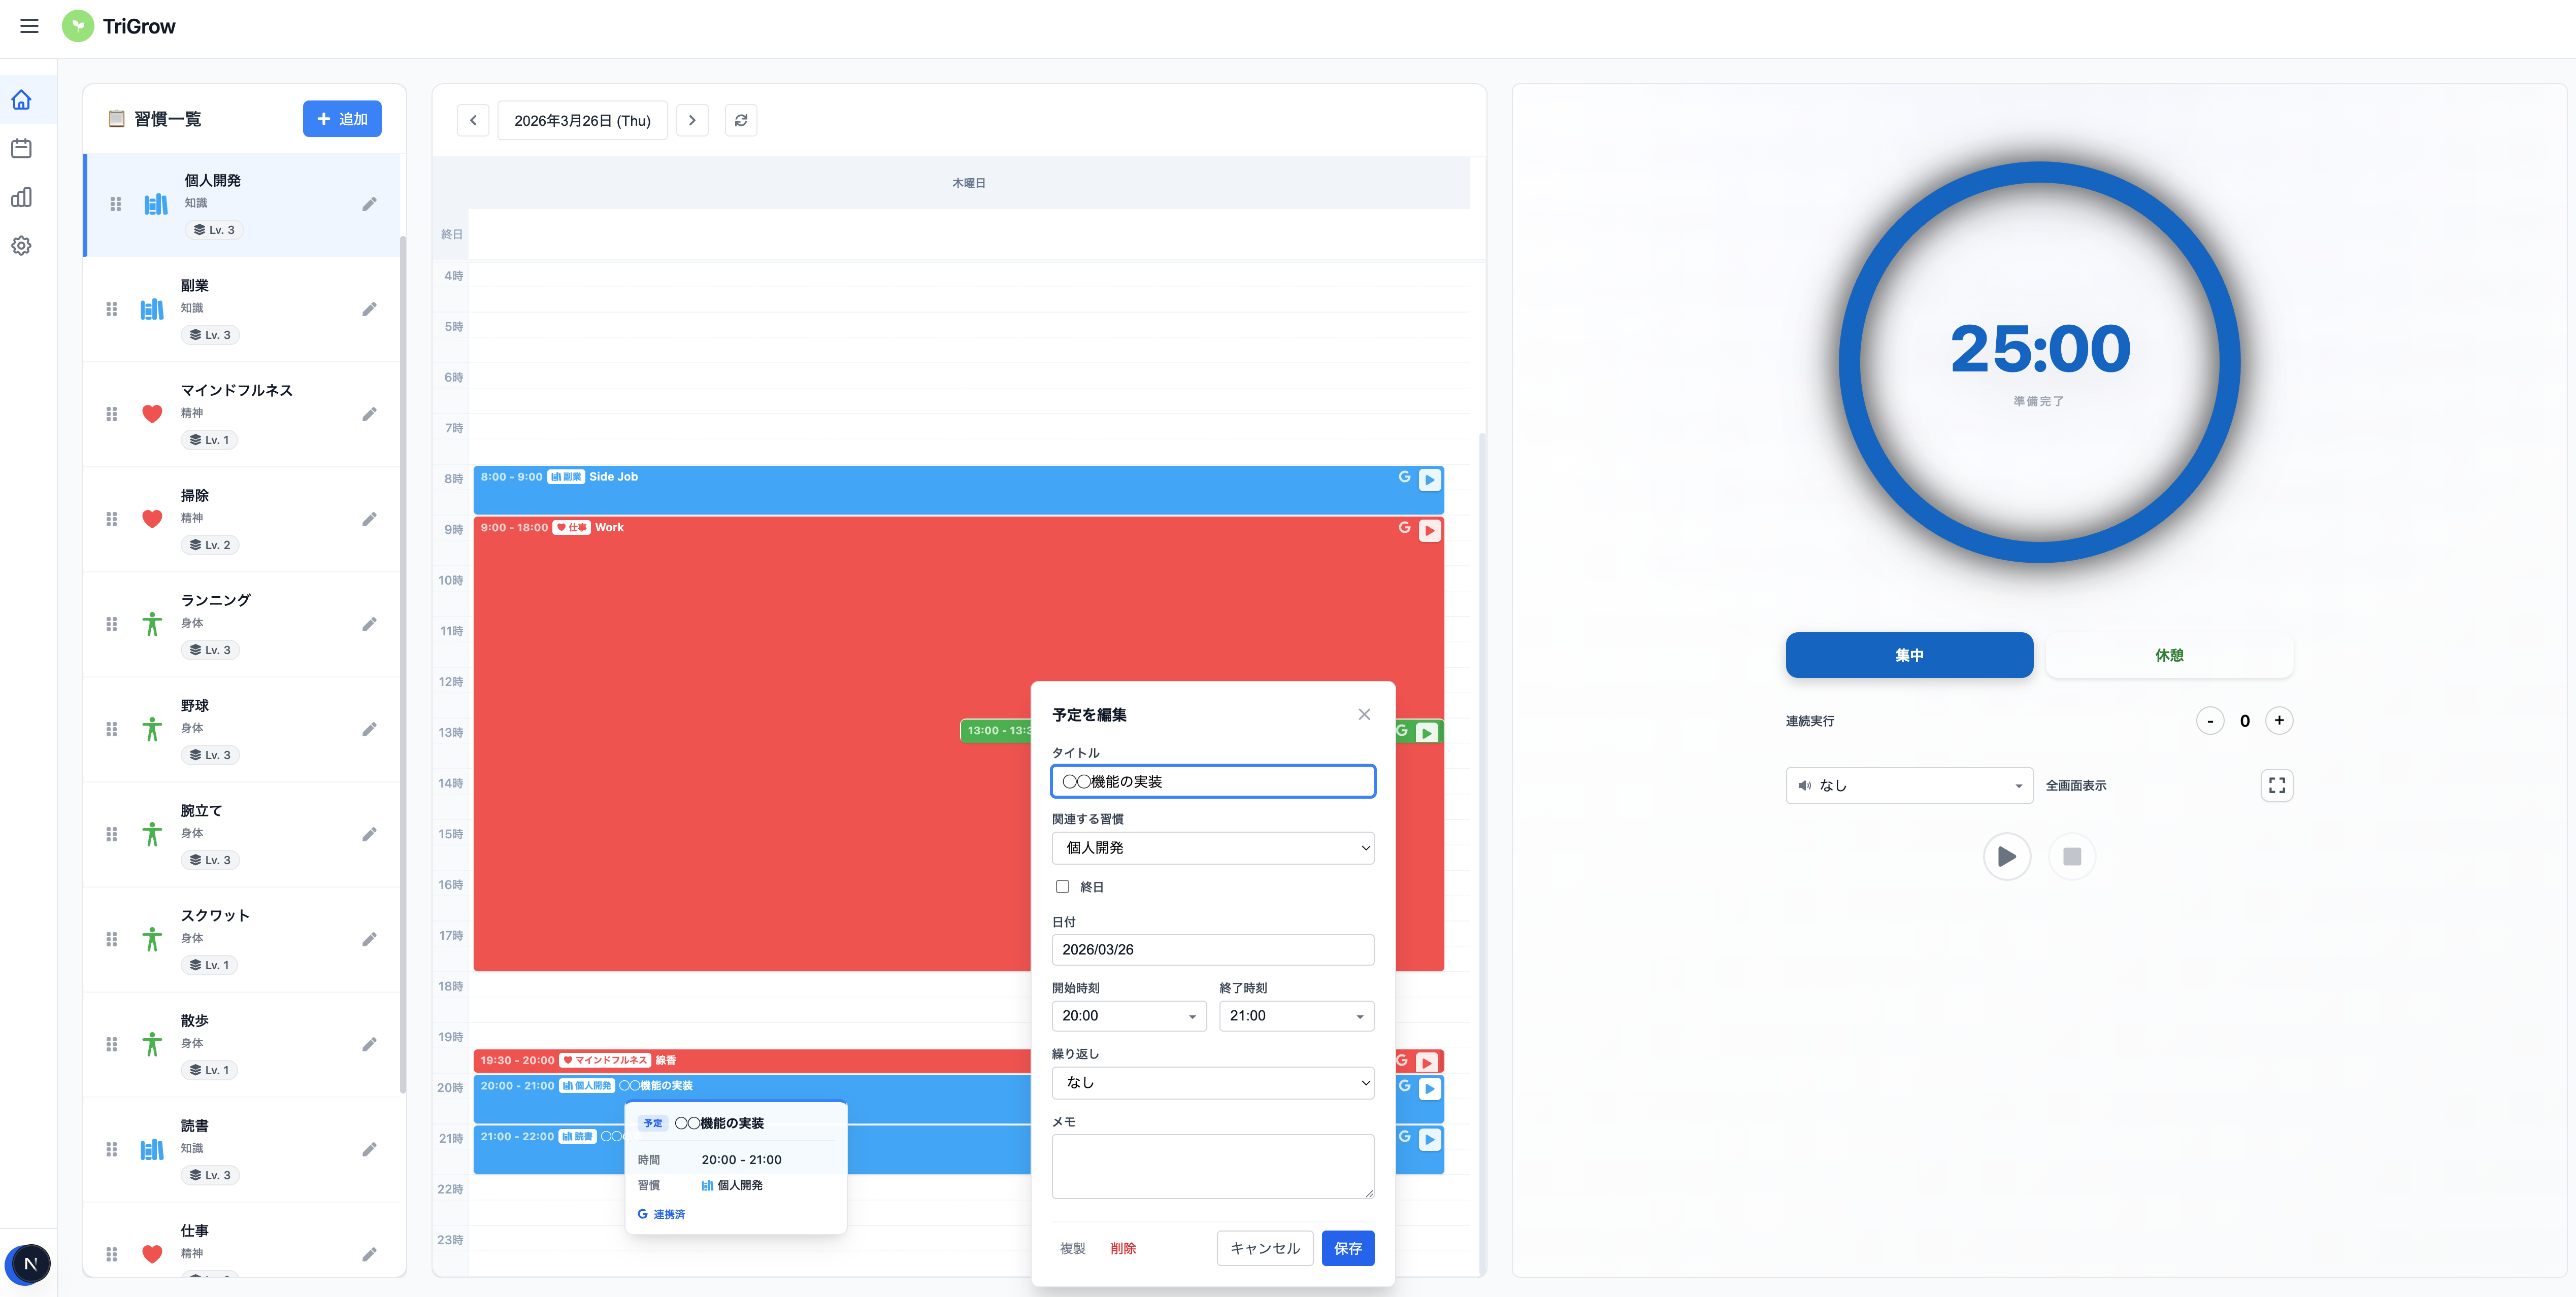Screen dimensions: 2576x1297
Task: Open settings gear in sidebar
Action: pos(21,246)
